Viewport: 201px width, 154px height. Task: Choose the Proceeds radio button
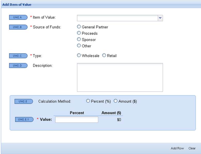click(79, 33)
